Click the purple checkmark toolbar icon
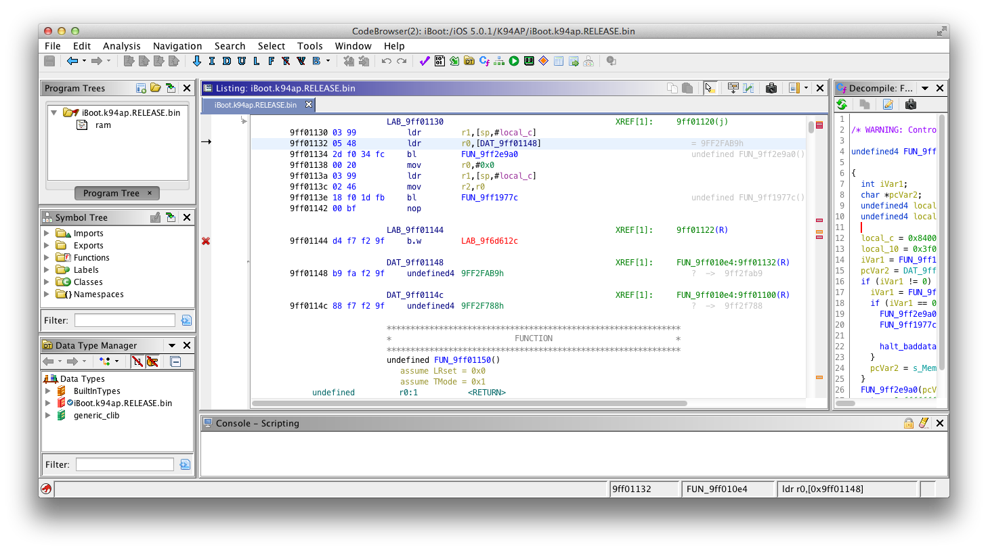This screenshot has height=551, width=988. pyautogui.click(x=425, y=61)
